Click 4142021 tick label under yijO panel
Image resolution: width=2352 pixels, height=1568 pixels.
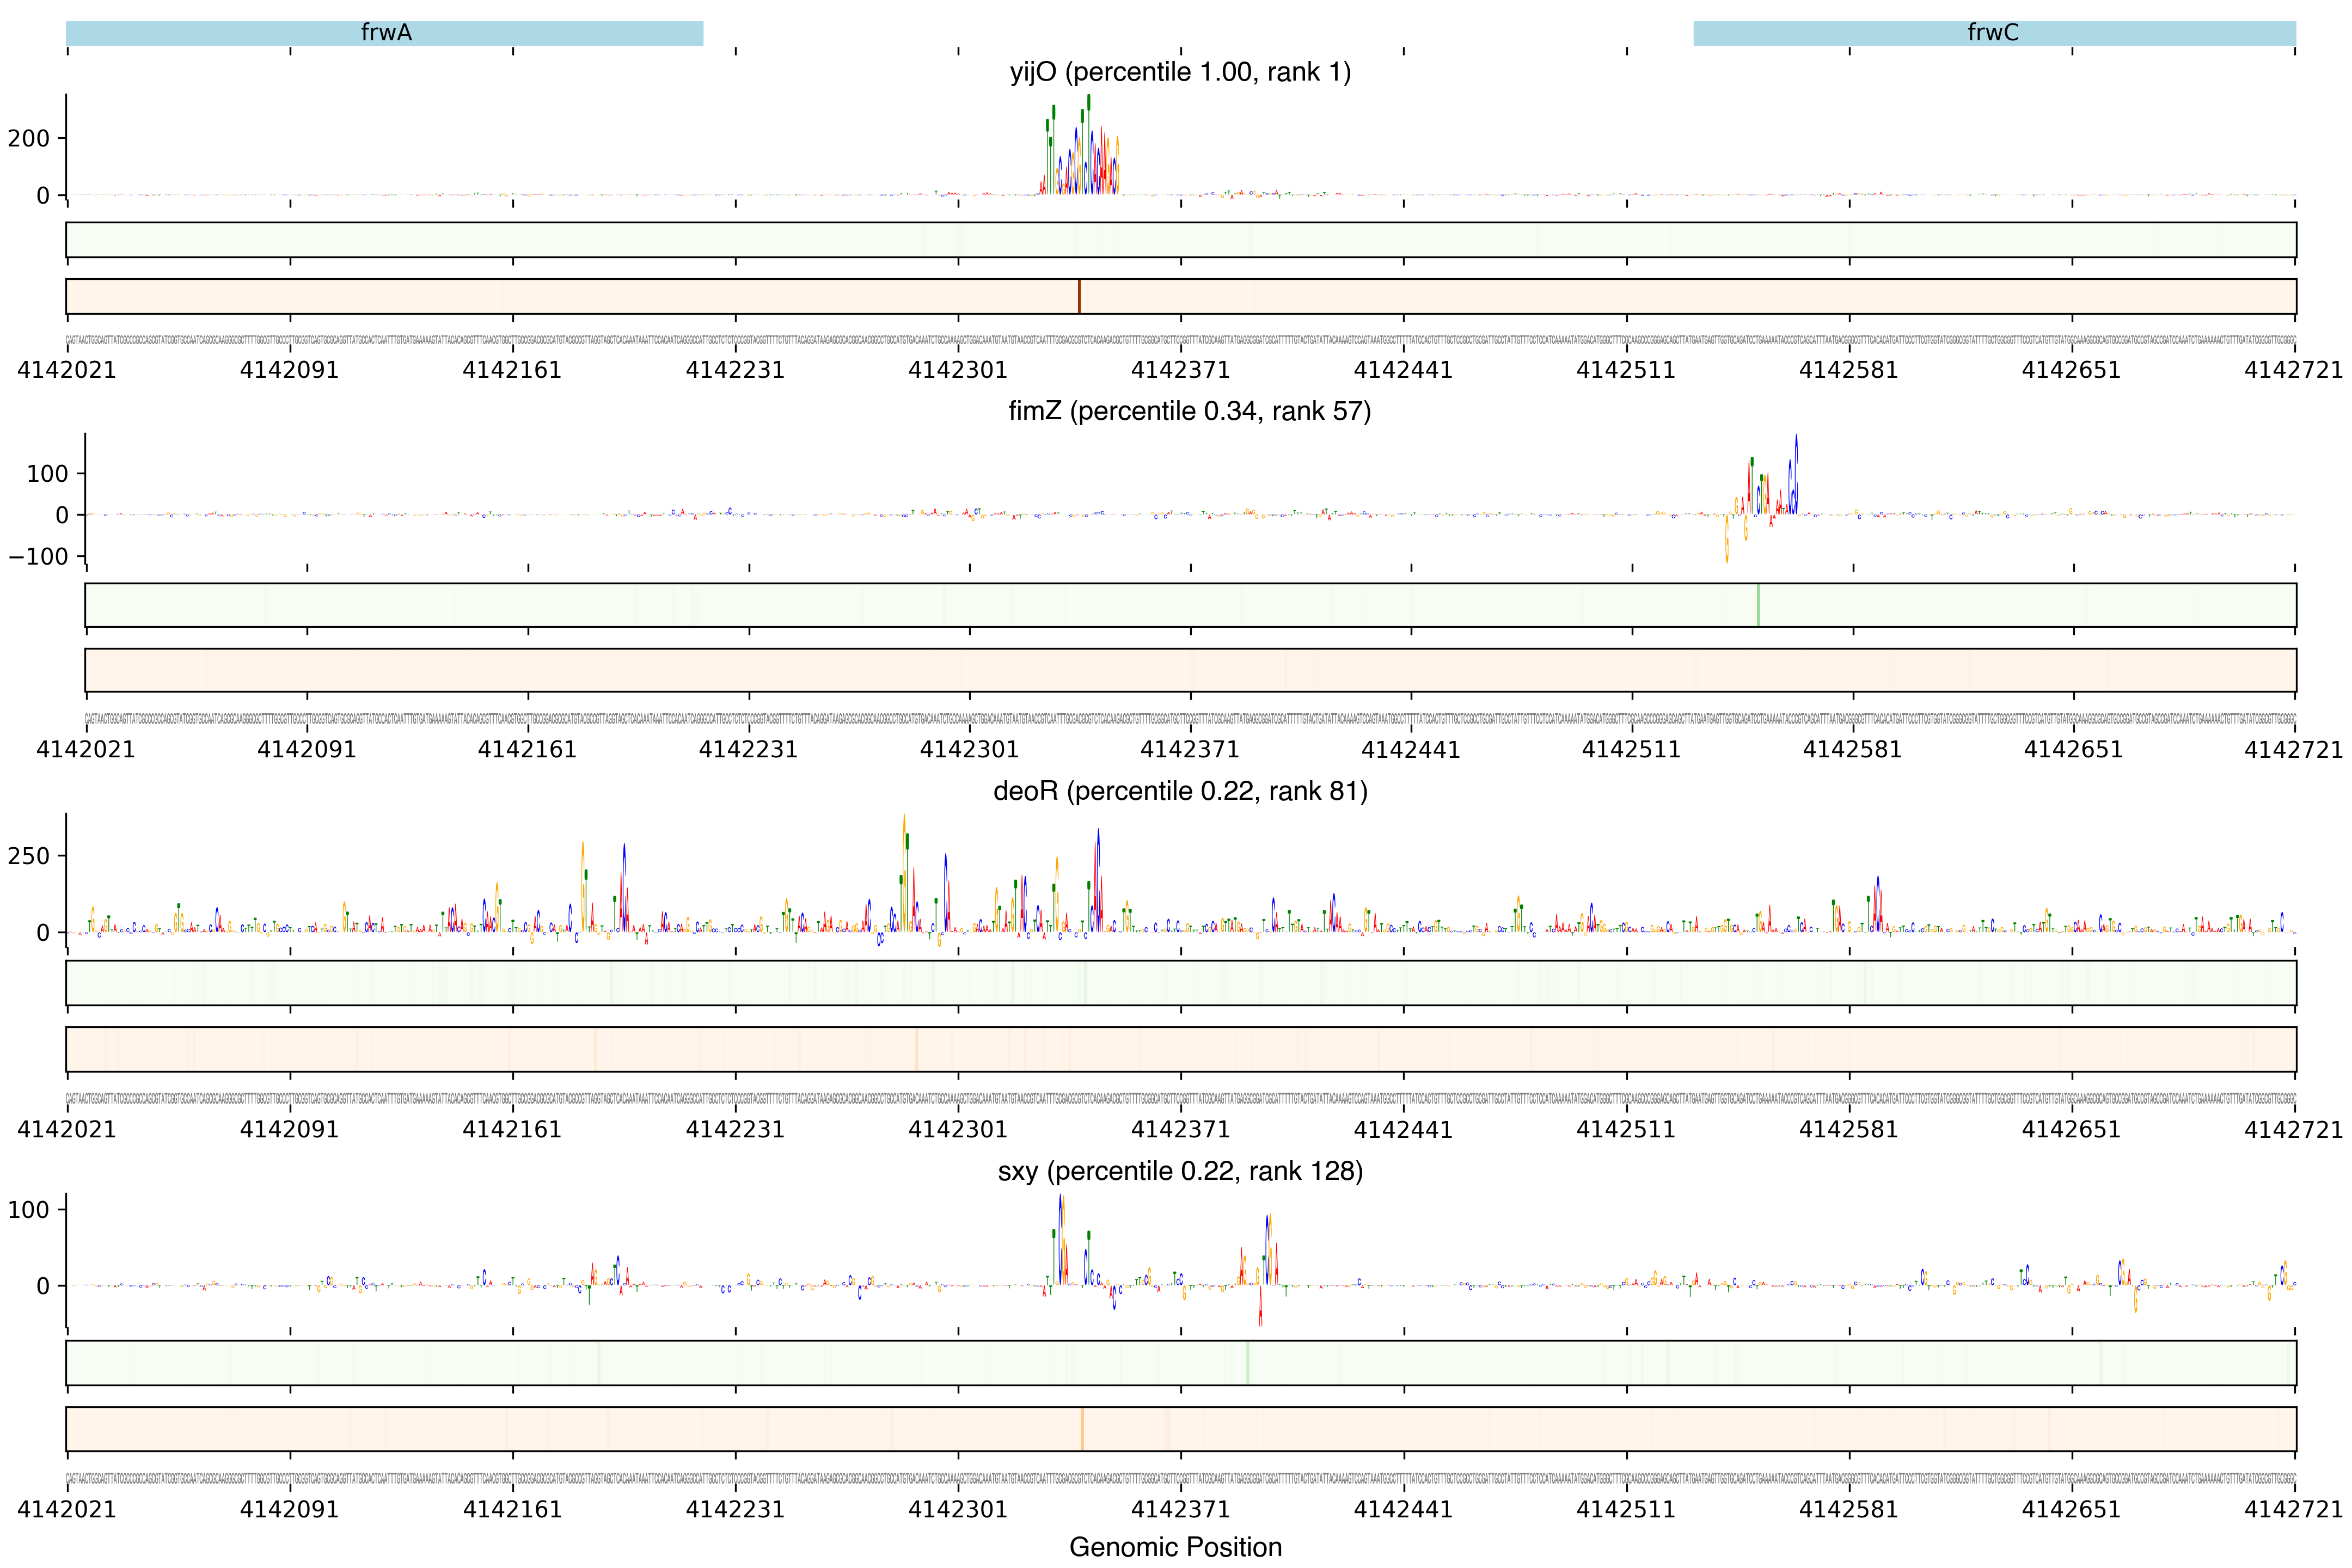pos(67,370)
